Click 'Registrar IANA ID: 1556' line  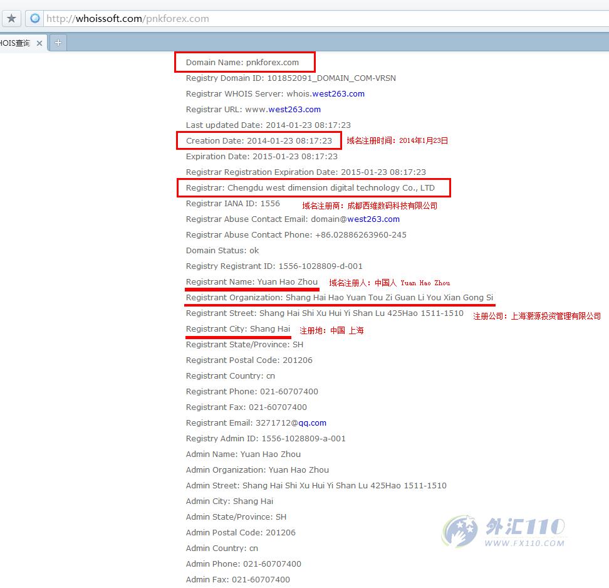tap(233, 203)
